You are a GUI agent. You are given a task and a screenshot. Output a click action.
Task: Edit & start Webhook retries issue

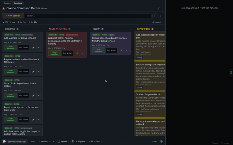point(67,53)
